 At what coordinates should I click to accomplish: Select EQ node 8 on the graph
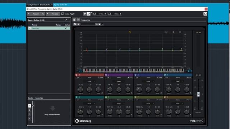click(x=181, y=50)
